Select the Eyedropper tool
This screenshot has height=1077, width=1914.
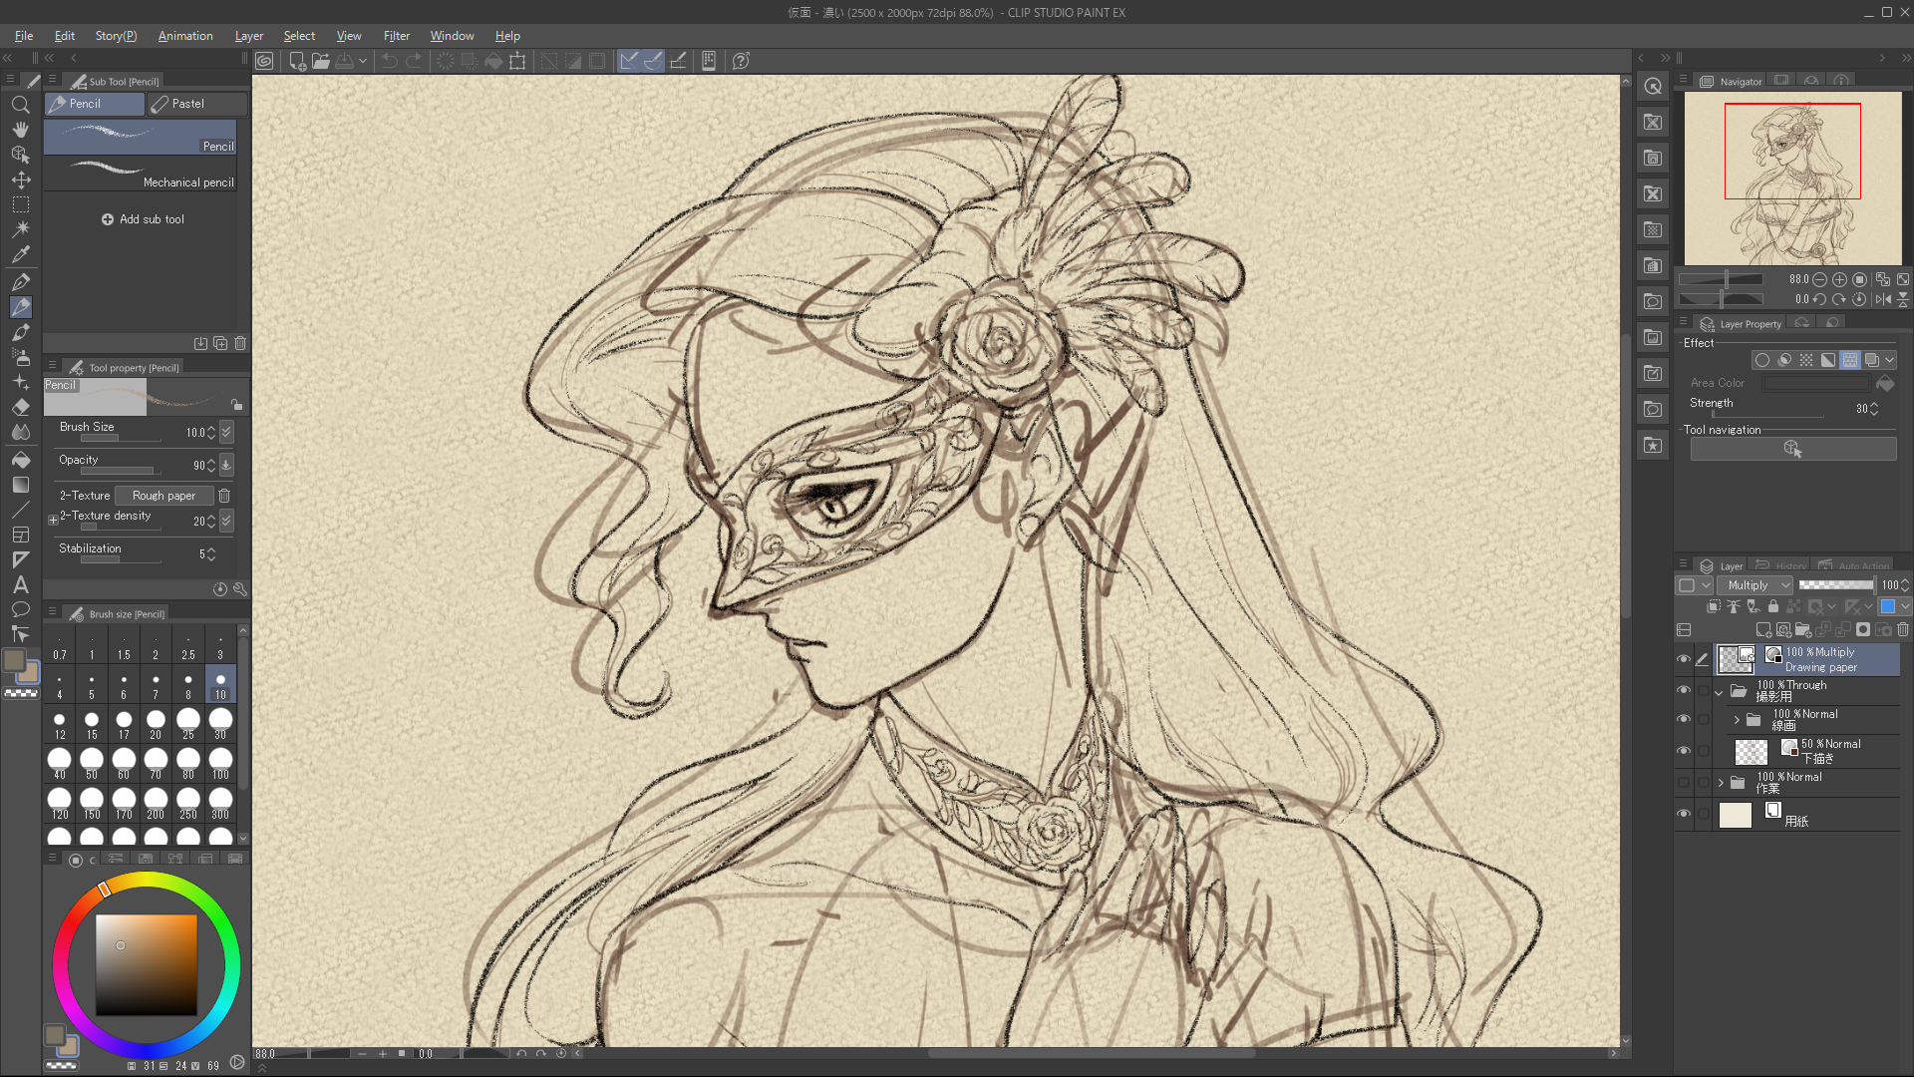[x=20, y=254]
